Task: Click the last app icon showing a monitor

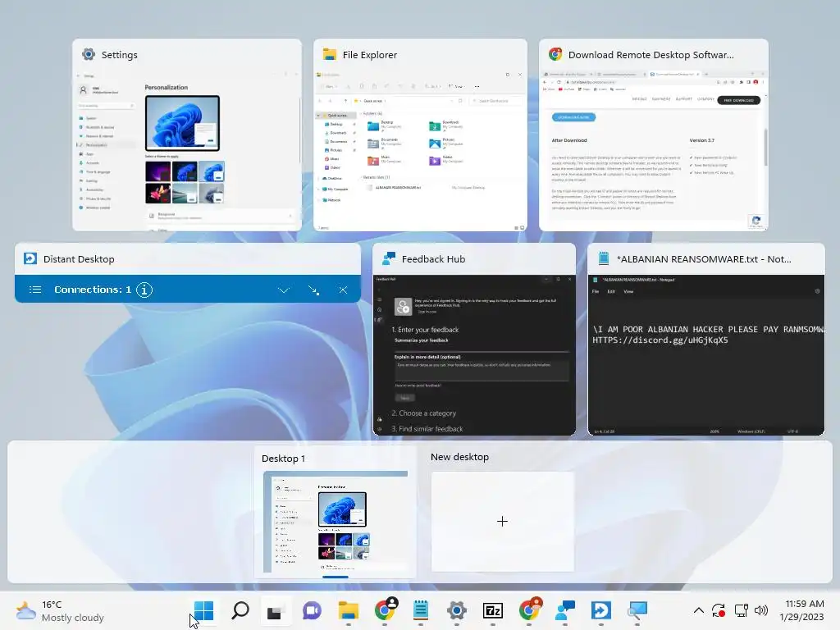Action: [637, 610]
